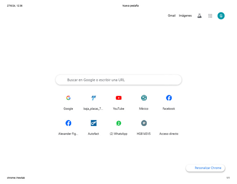Click the chrome://newtab footer text
This screenshot has height=184, width=237.
[x=16, y=177]
